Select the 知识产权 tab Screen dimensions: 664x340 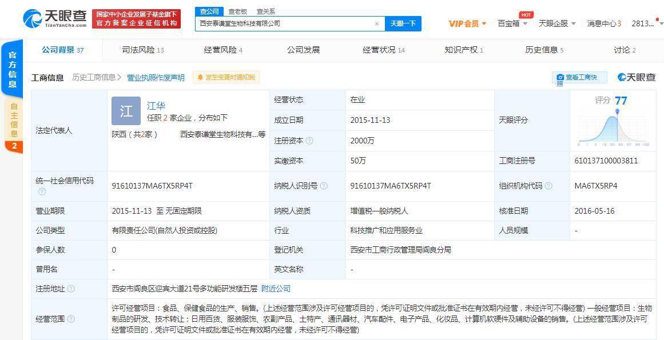click(464, 50)
